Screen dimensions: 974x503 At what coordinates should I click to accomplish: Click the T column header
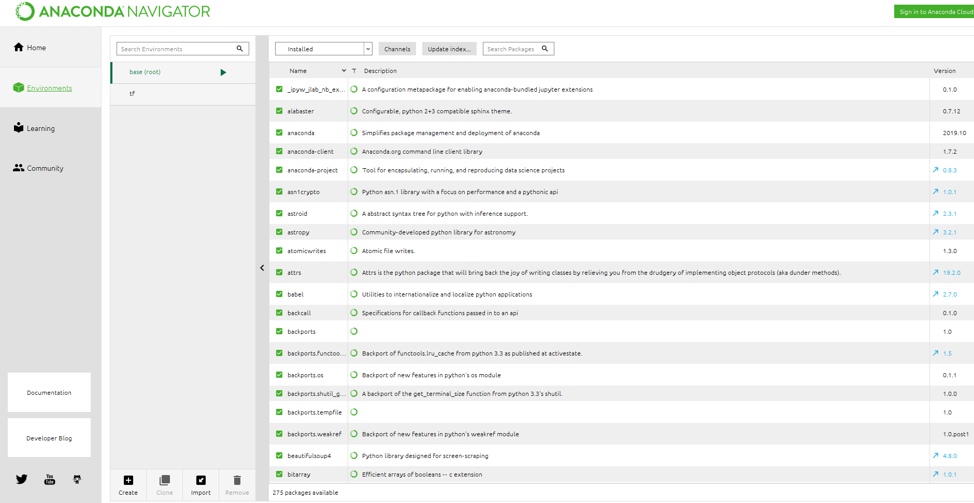[x=354, y=71]
